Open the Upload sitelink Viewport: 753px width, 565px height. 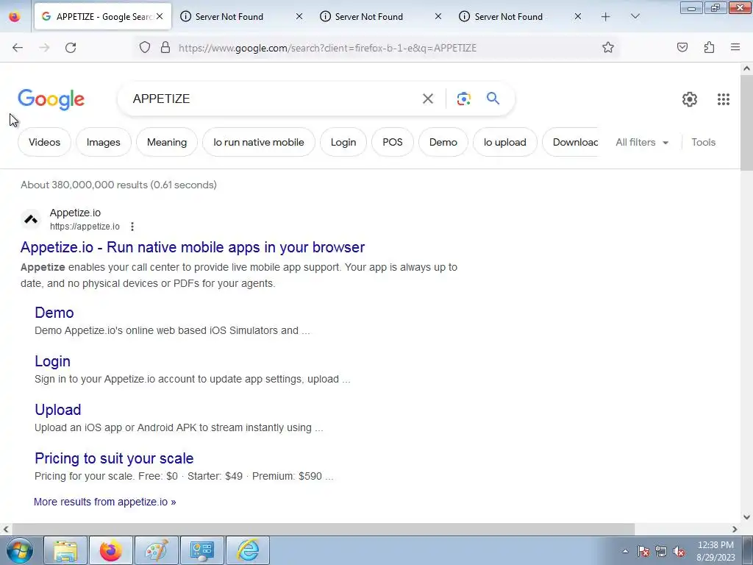57,410
